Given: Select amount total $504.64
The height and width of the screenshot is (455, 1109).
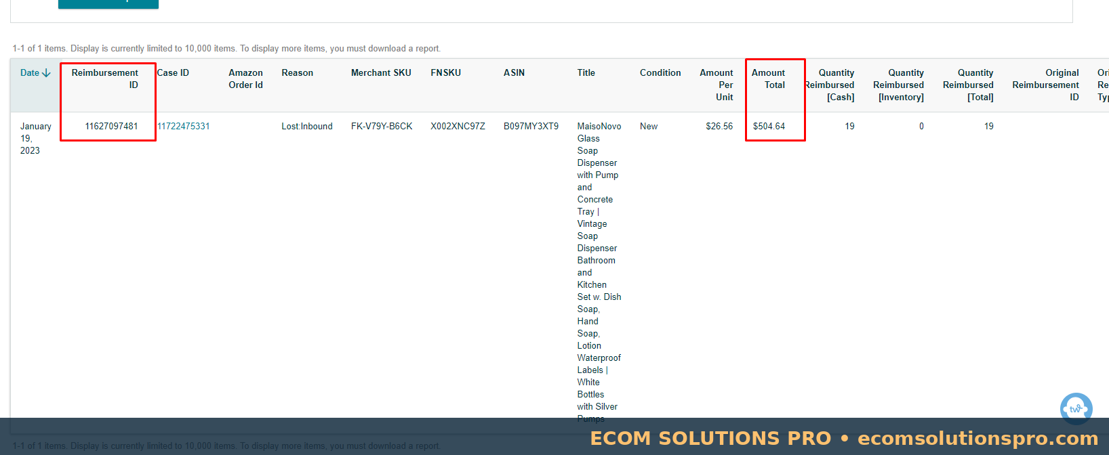Looking at the screenshot, I should pyautogui.click(x=769, y=126).
